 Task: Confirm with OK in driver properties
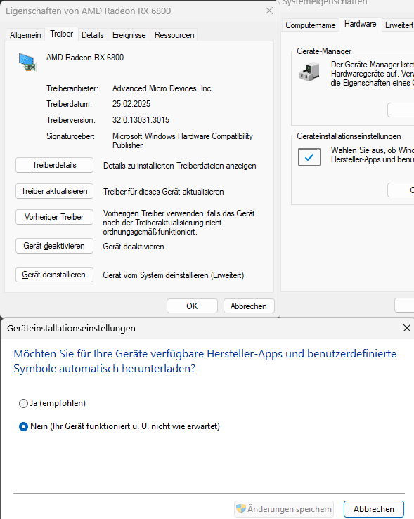(x=192, y=306)
